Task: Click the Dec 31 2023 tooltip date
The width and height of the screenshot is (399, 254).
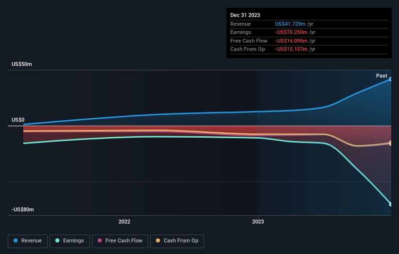Action: click(245, 15)
